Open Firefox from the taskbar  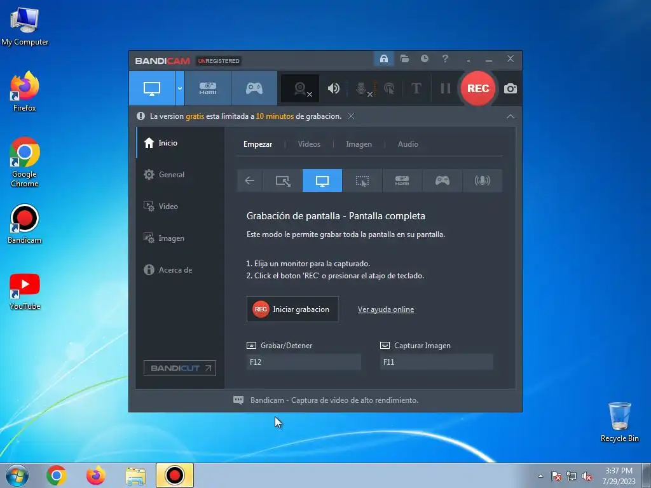(x=96, y=475)
